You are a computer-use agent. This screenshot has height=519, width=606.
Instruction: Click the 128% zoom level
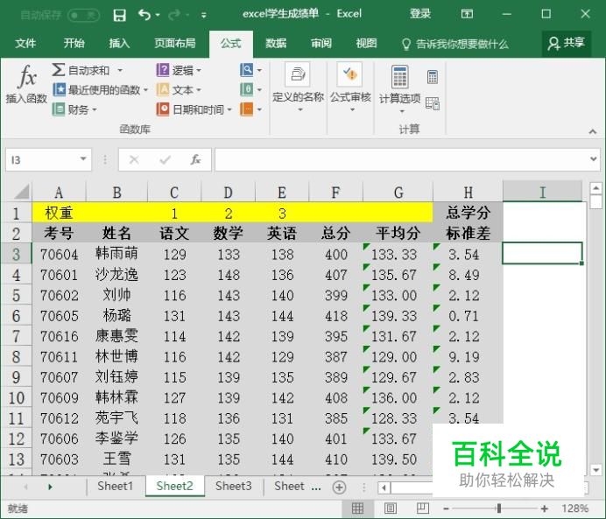point(574,508)
